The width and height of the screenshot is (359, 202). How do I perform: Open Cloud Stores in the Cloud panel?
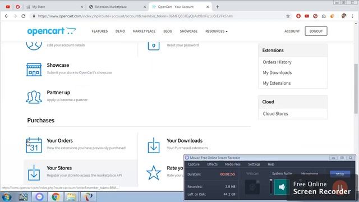(x=275, y=113)
